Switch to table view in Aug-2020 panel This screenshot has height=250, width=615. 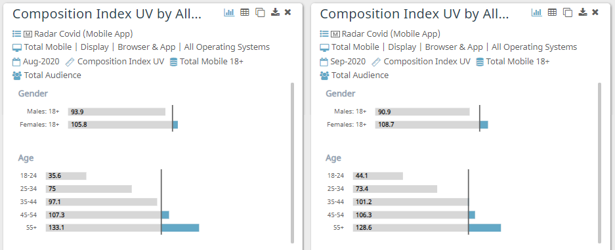pyautogui.click(x=245, y=12)
